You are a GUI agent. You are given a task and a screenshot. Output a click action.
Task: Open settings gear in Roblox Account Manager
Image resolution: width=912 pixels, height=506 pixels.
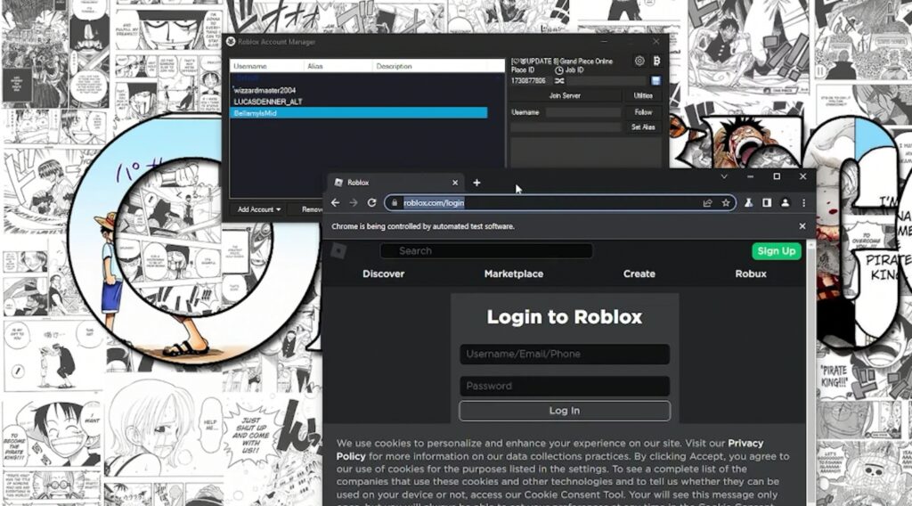coord(639,61)
